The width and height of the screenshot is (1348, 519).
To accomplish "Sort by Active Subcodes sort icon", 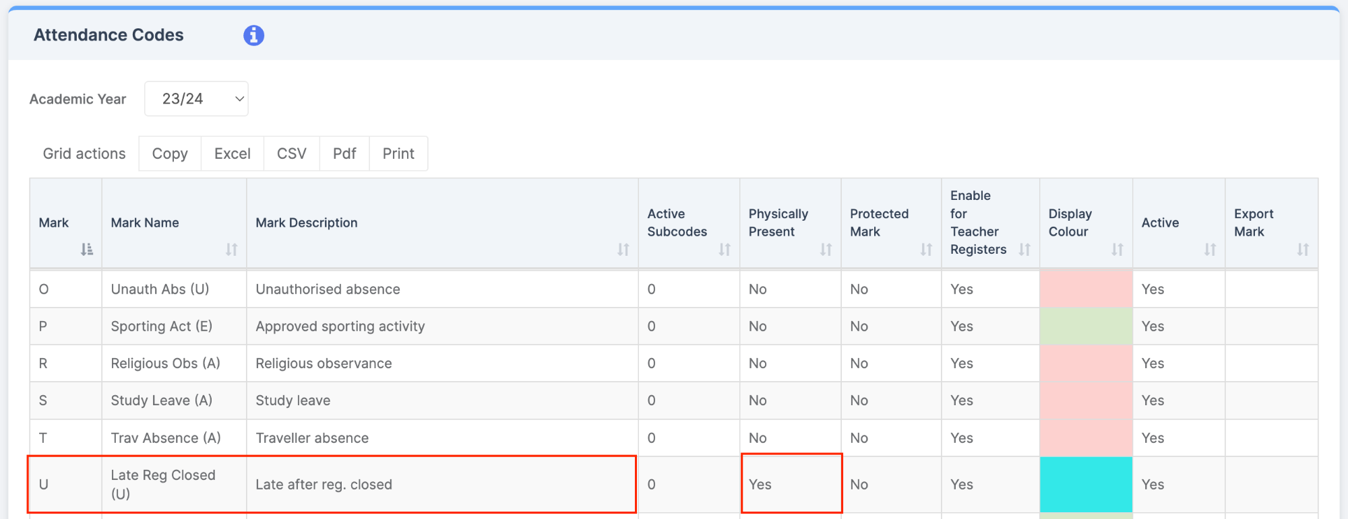I will tap(725, 250).
